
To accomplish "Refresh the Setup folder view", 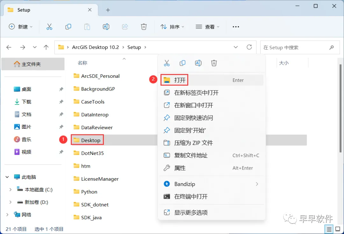I will pos(249,47).
